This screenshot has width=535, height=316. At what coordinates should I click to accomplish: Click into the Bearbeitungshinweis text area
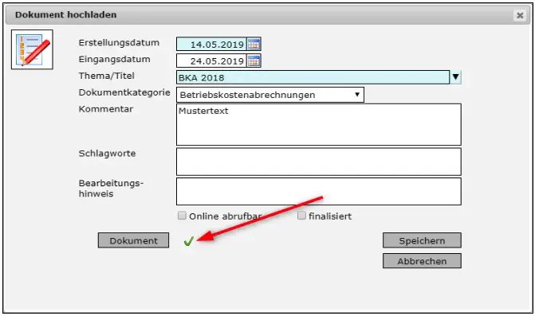click(x=319, y=191)
